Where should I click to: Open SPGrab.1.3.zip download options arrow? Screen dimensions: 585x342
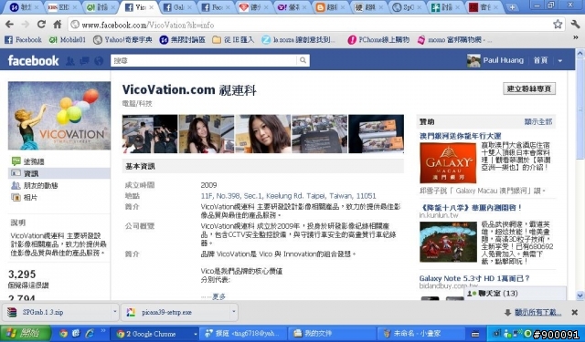tap(114, 312)
